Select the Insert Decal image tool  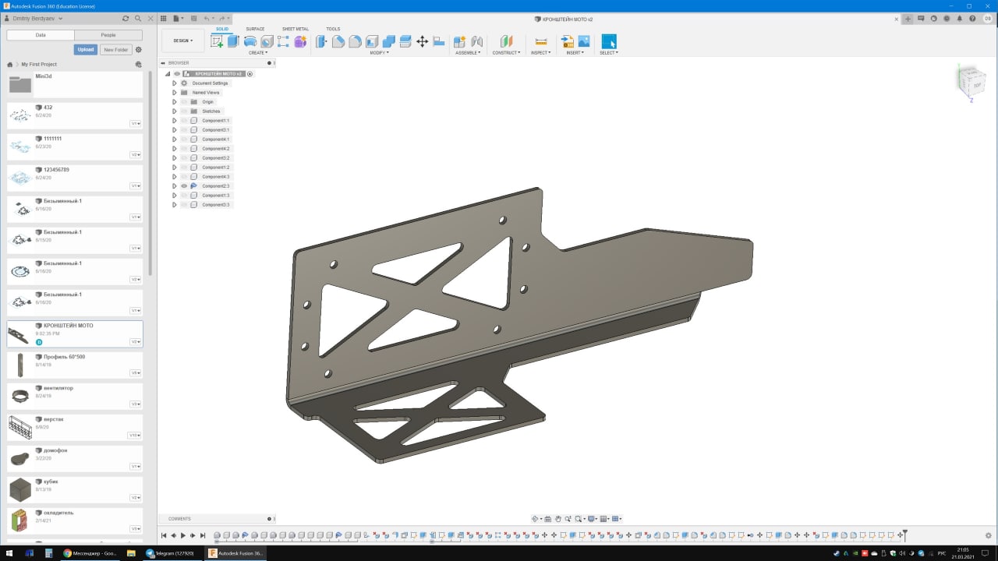tap(584, 41)
